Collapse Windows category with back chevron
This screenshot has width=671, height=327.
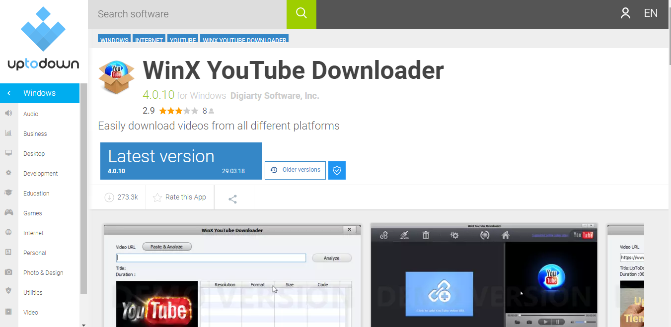[9, 93]
